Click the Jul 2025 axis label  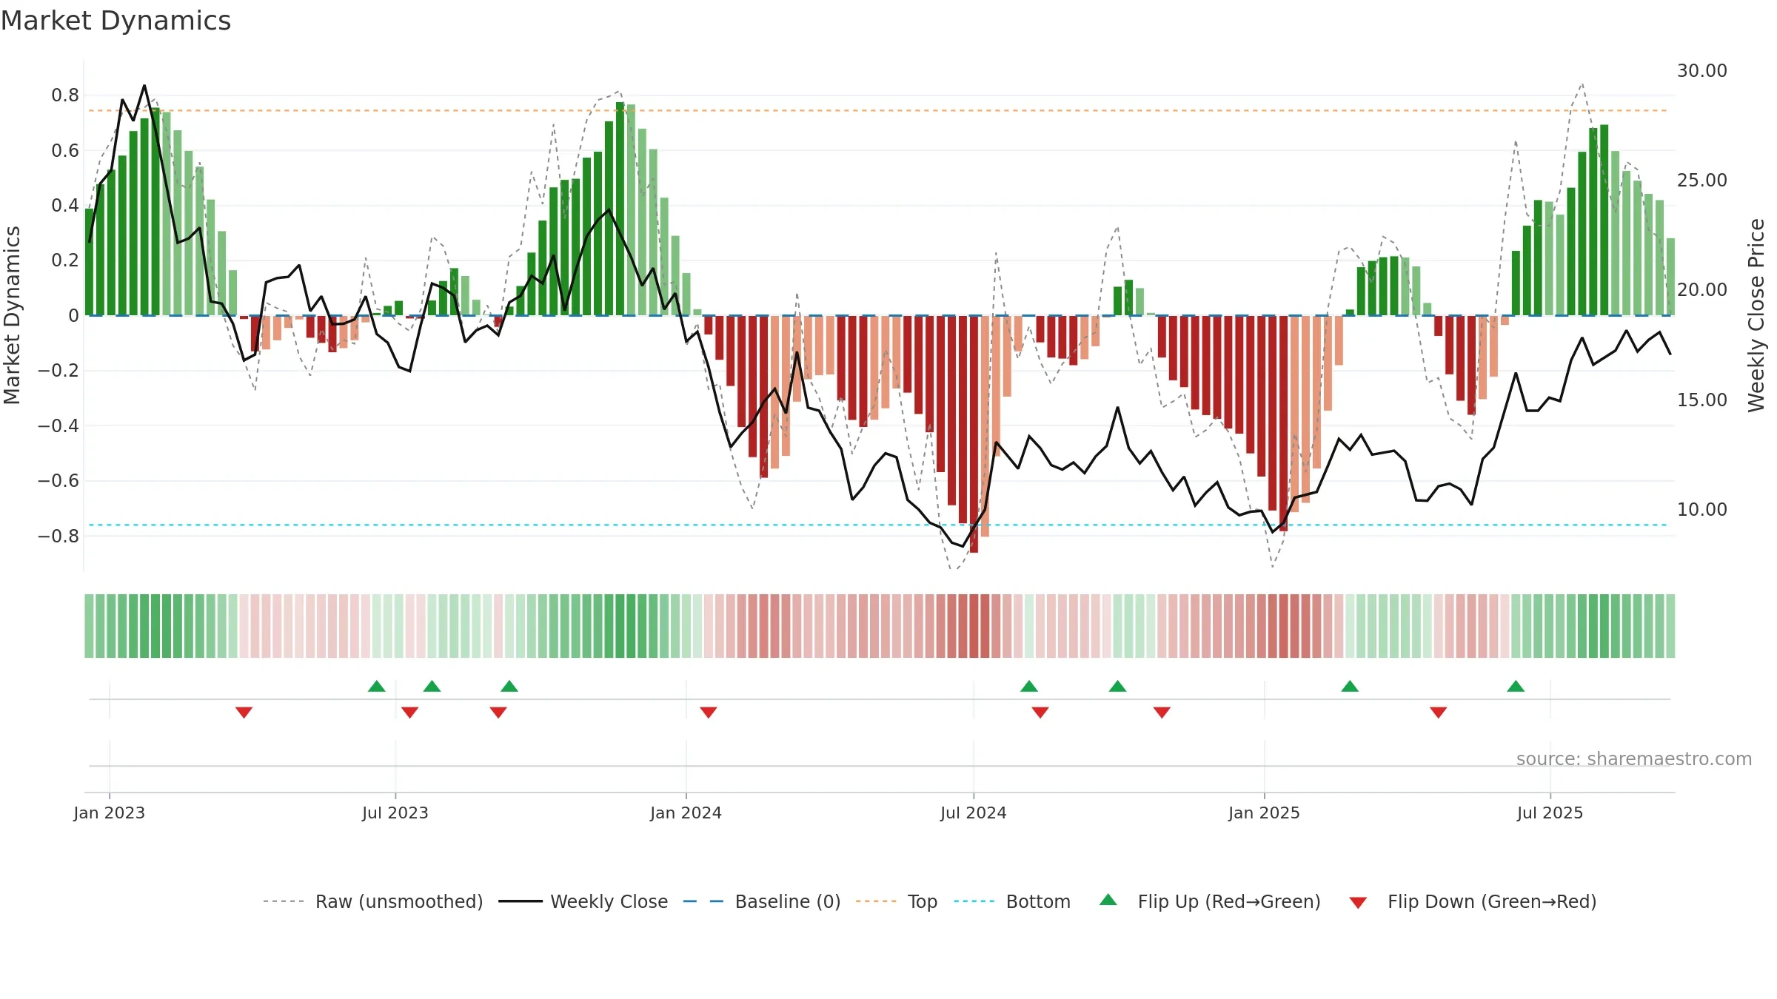coord(1550,813)
